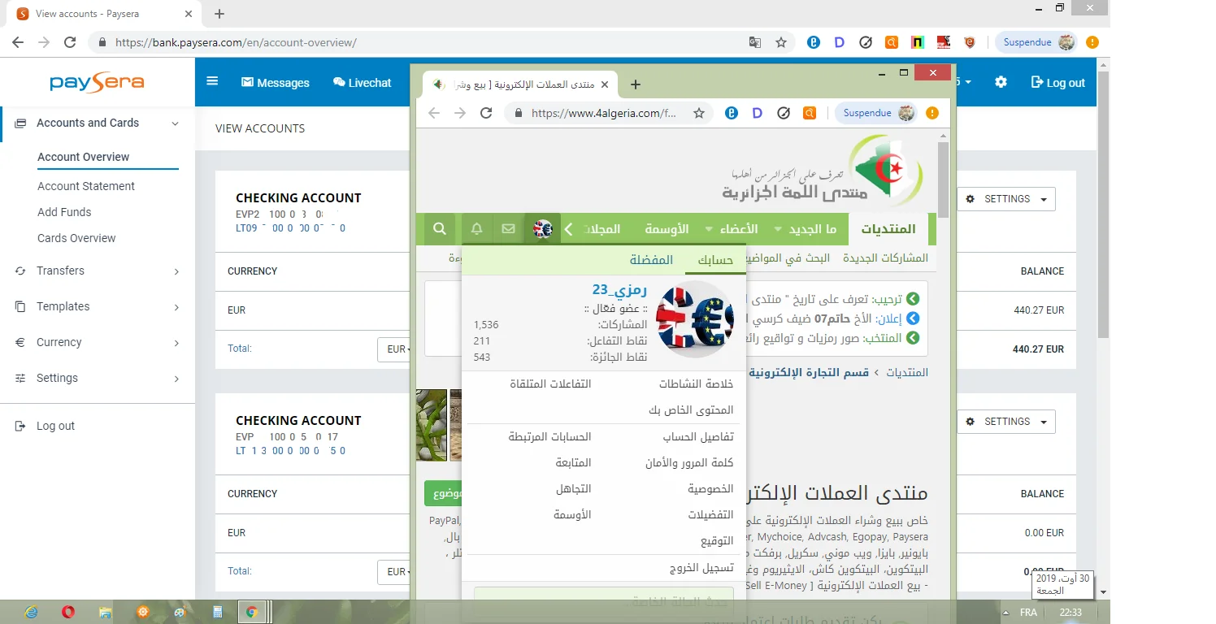Open Livechat in the Paysera header

[x=362, y=83]
